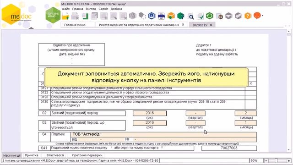Click the grayed save-as window icon
This screenshot has width=293, height=165.
(x=94, y=16)
